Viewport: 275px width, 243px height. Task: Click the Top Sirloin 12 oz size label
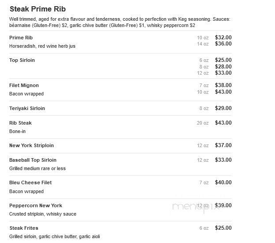coord(203,73)
